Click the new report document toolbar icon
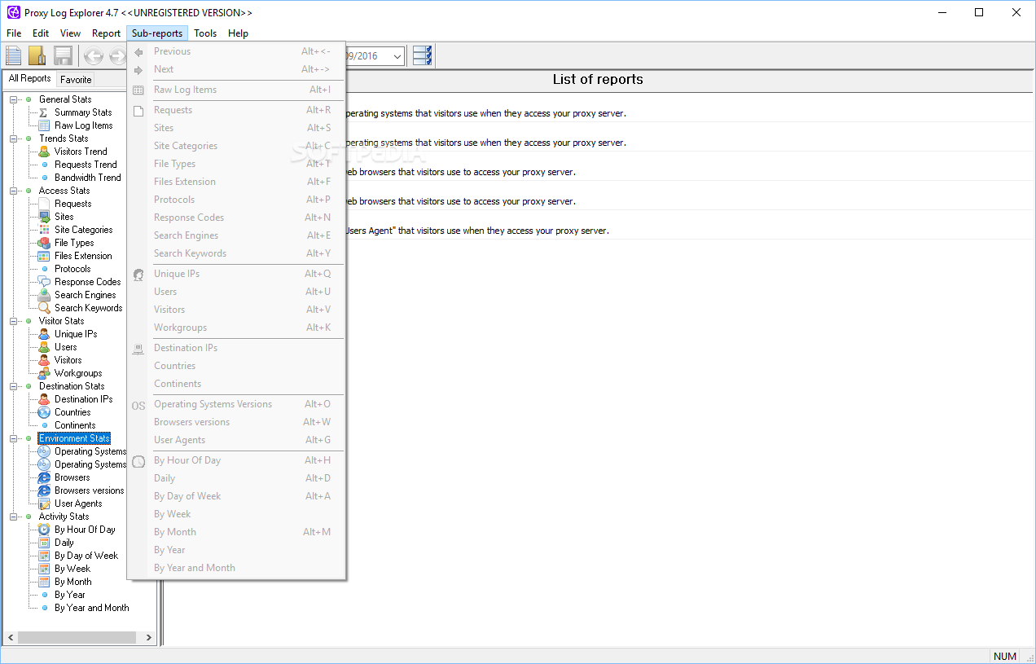This screenshot has height=664, width=1036. 14,55
